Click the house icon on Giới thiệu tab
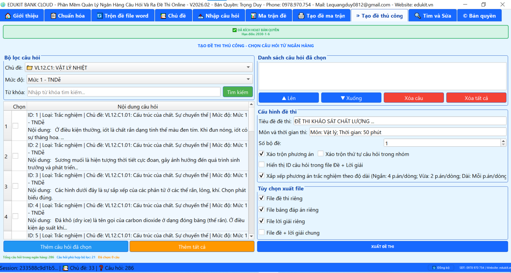 click(x=8, y=16)
